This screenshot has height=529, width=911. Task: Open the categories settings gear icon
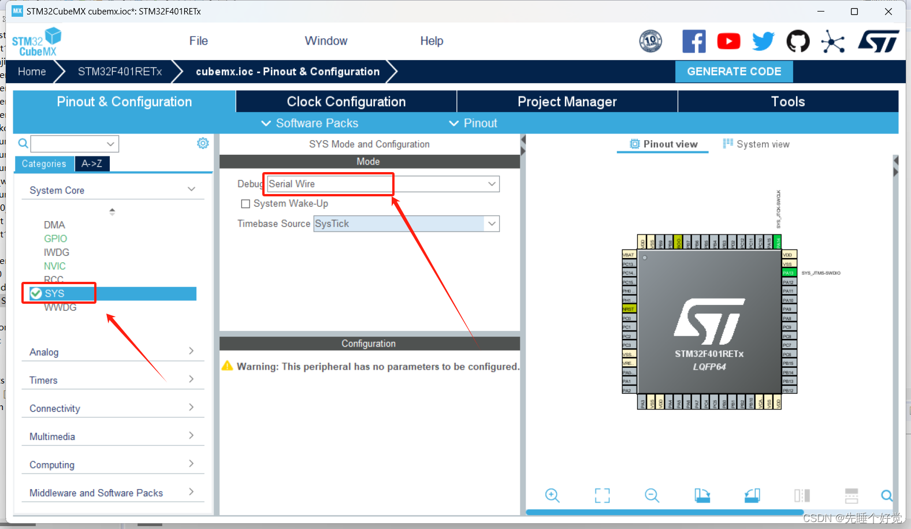[203, 143]
